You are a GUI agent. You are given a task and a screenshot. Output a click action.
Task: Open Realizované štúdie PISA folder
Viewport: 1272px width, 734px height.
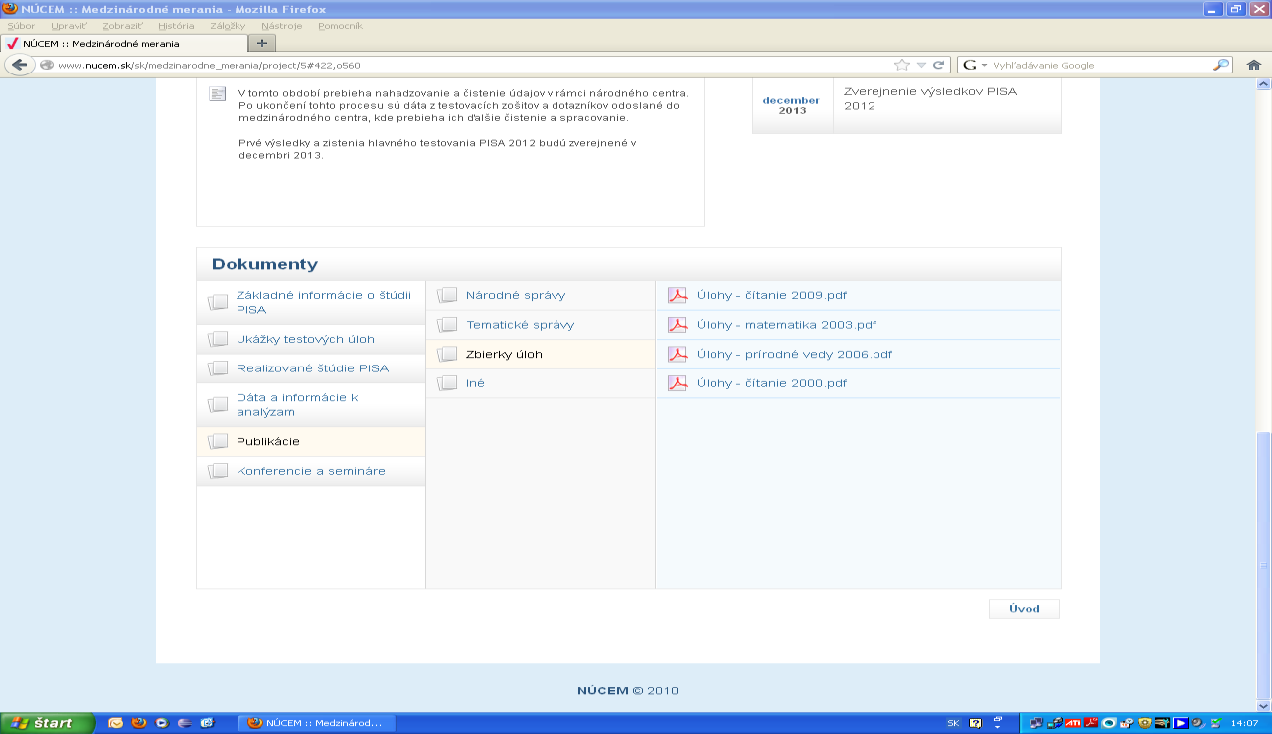311,368
